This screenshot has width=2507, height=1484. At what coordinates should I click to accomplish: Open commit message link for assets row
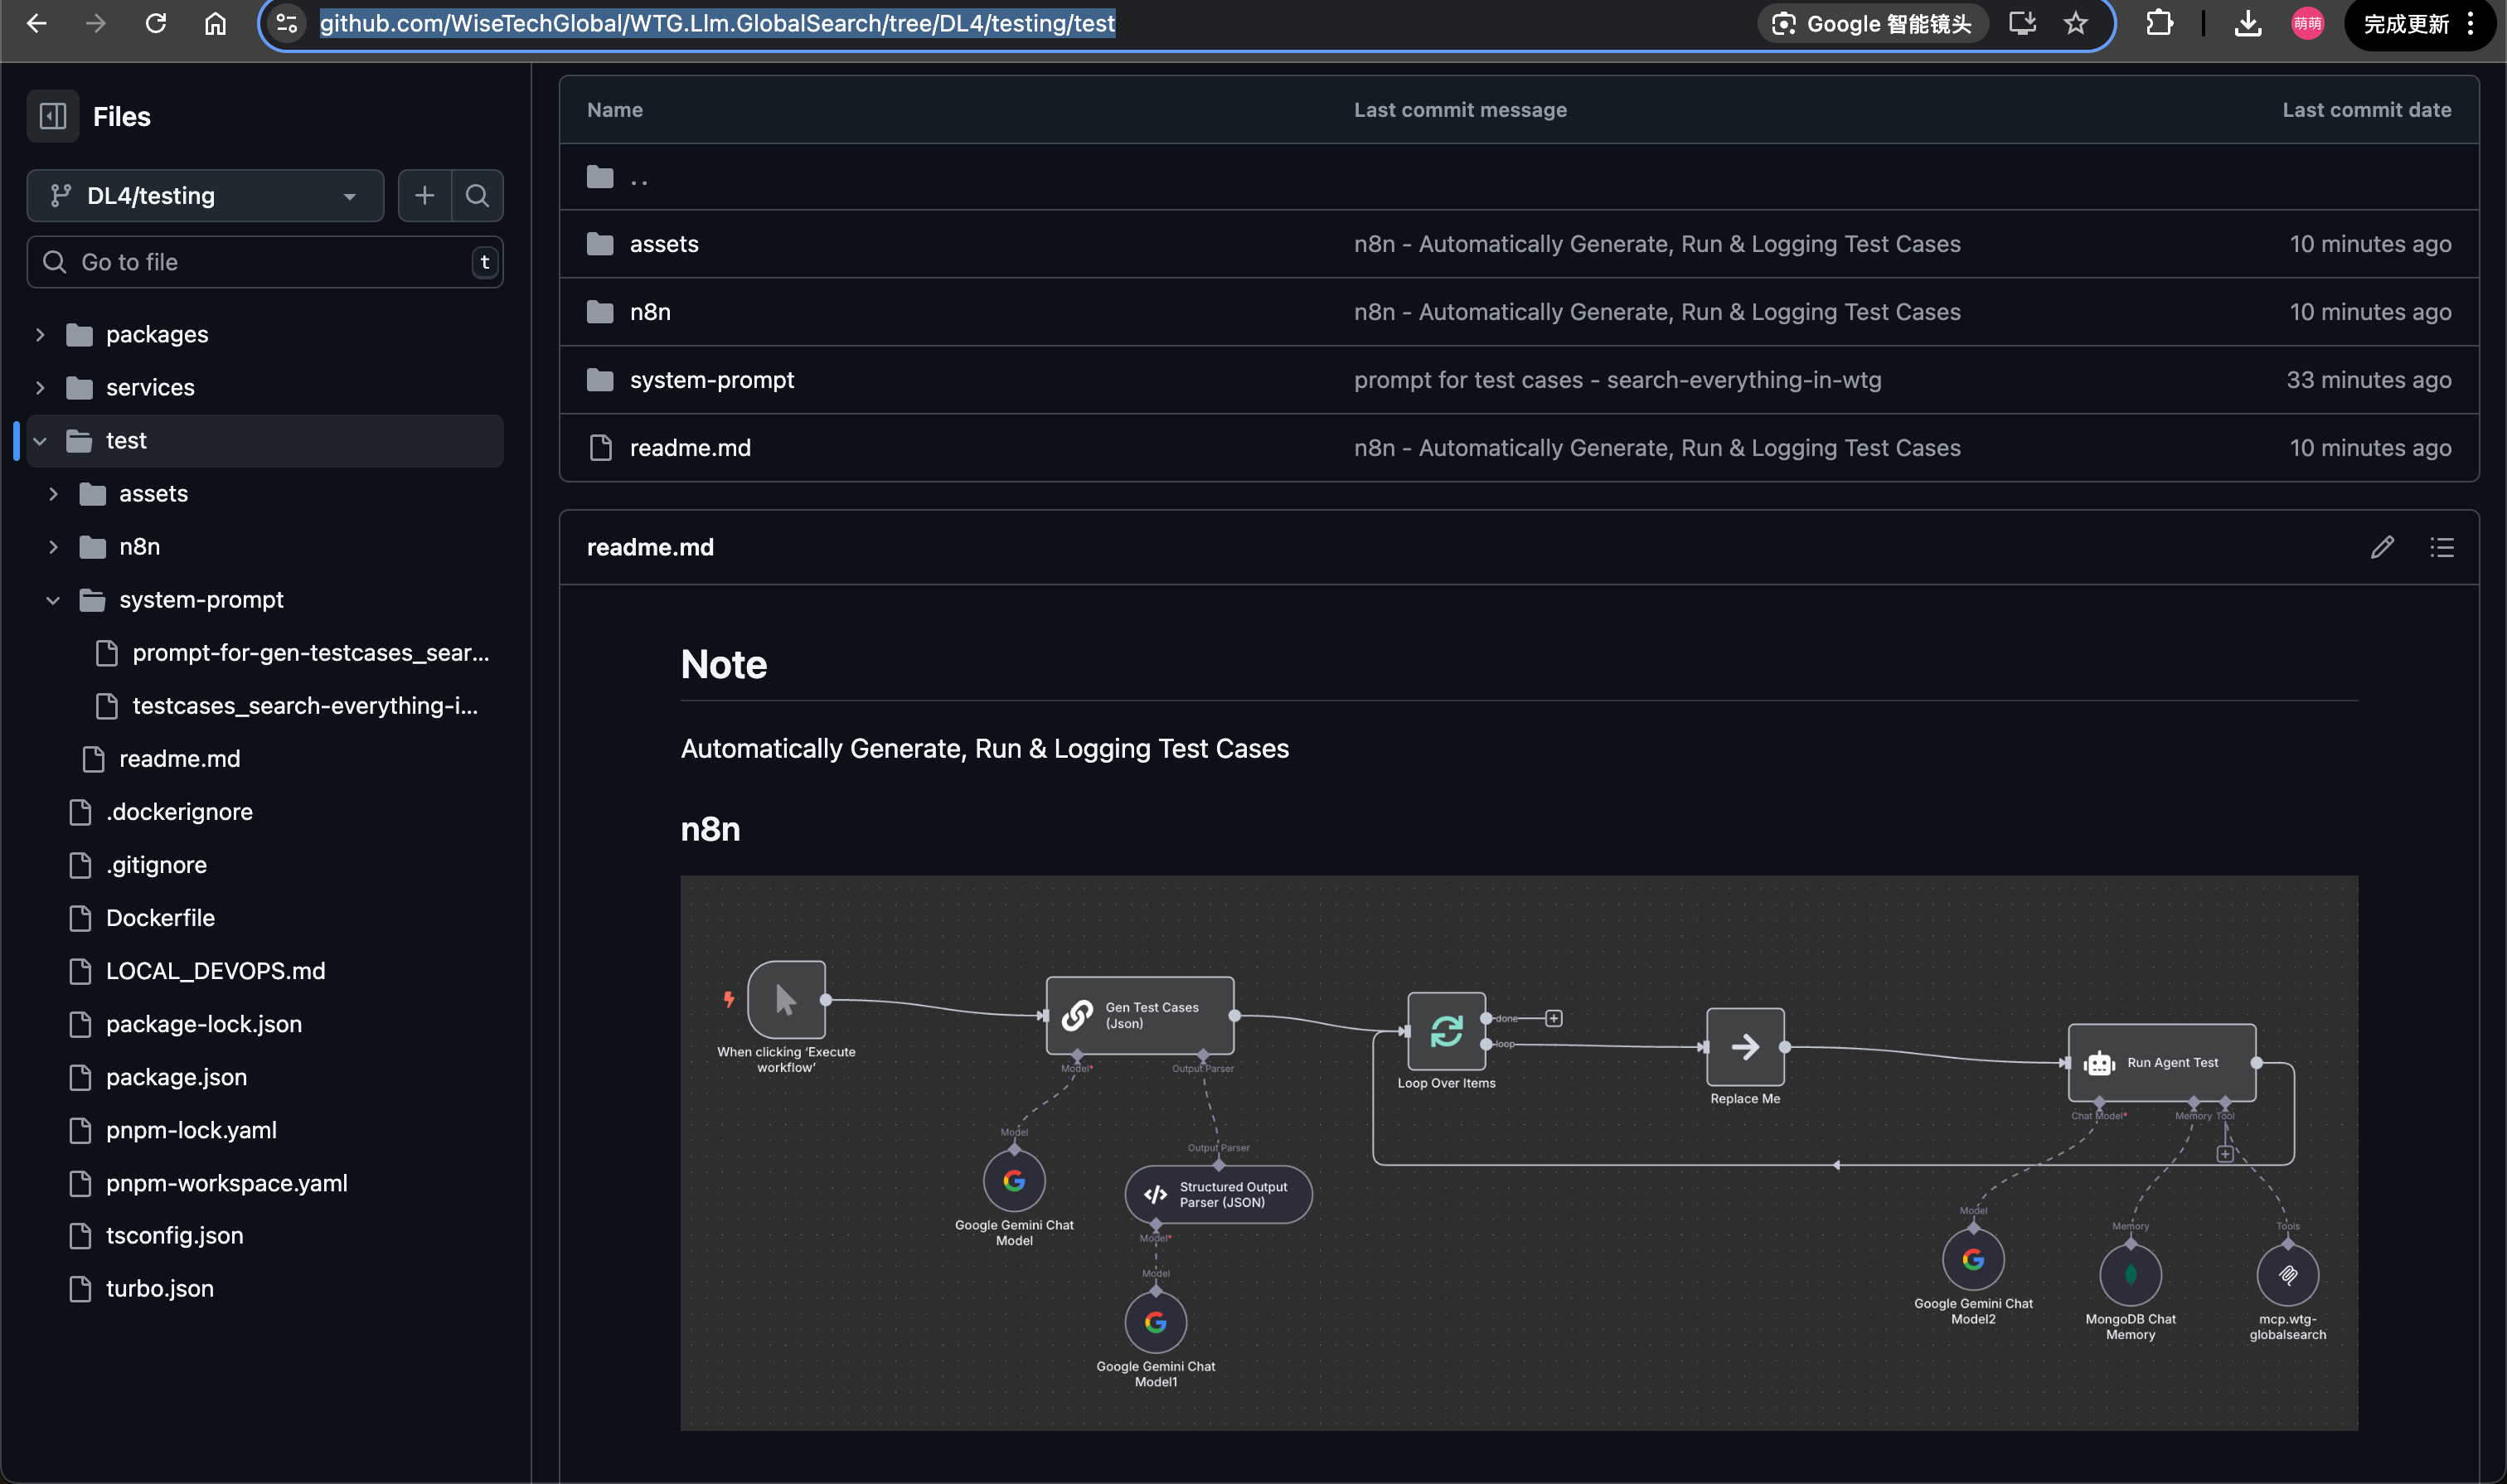click(x=1657, y=244)
